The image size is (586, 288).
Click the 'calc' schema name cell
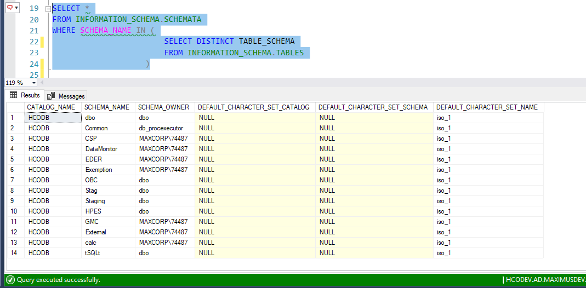pyautogui.click(x=109, y=243)
